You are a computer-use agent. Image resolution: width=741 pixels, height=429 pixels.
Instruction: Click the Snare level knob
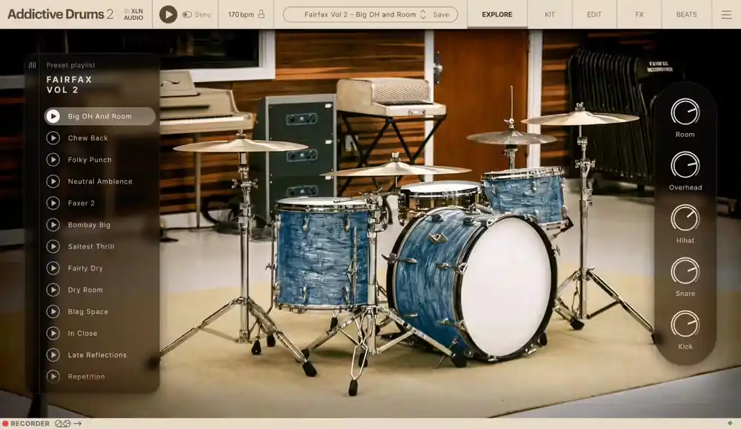pyautogui.click(x=685, y=271)
